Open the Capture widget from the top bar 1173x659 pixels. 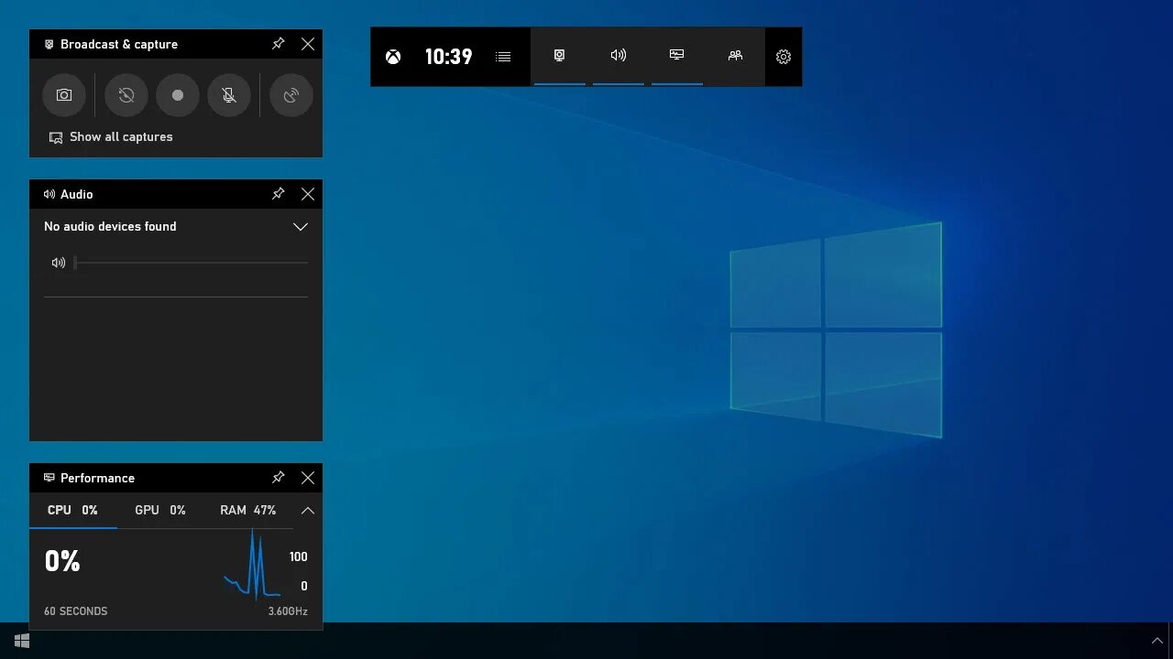[559, 56]
